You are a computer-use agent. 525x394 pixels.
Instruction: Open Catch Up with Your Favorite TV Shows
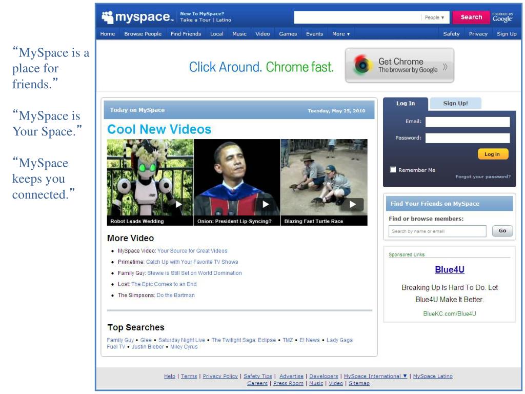192,262
